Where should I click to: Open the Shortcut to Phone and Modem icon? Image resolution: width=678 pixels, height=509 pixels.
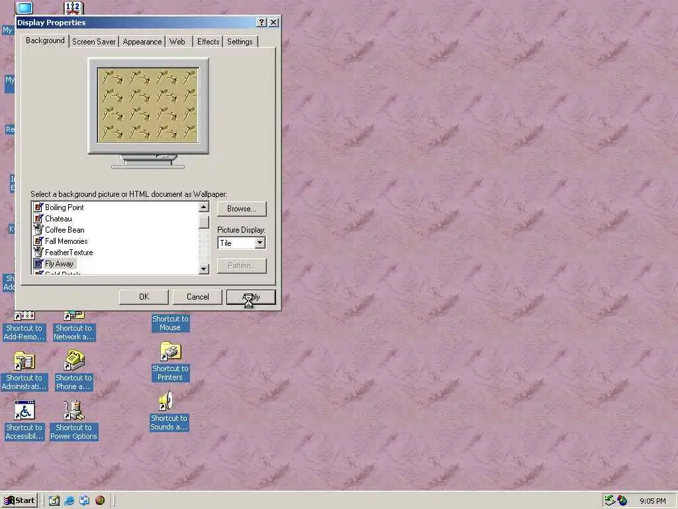(x=74, y=360)
